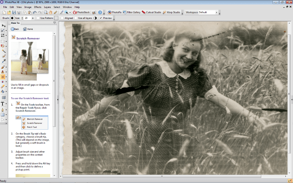Open the How To panel options menu arrow

(x=55, y=23)
